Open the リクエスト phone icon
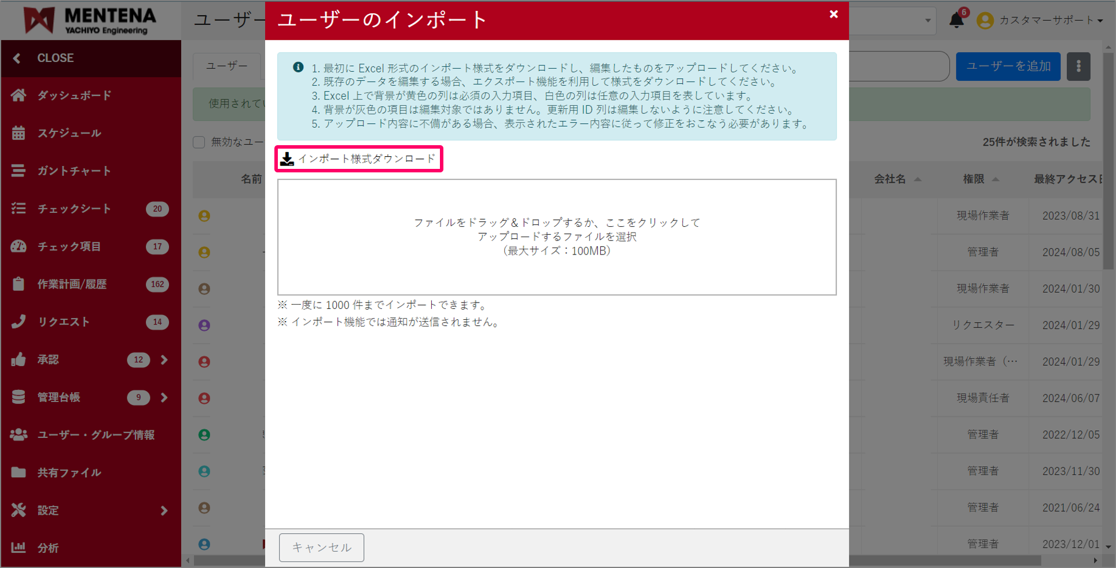This screenshot has height=568, width=1116. point(19,322)
